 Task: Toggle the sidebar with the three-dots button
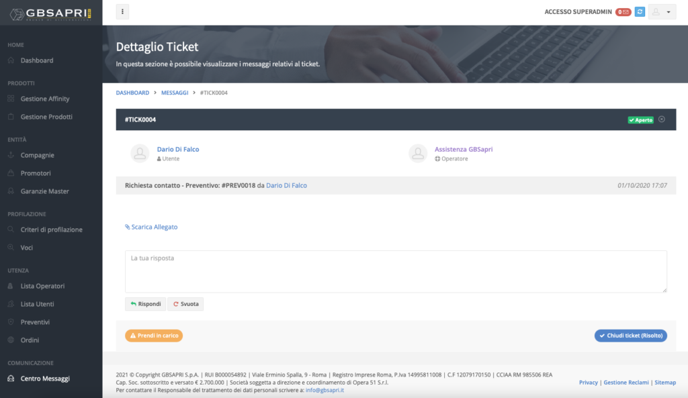point(122,12)
